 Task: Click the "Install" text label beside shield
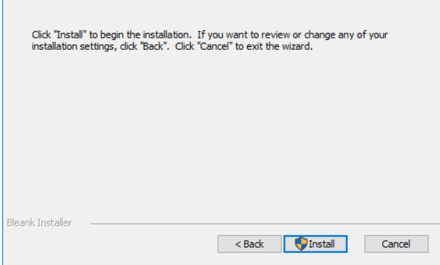[x=322, y=244]
